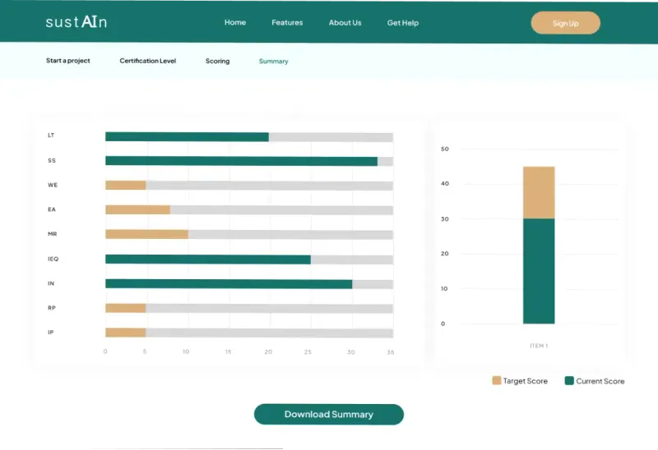Click the green current score column segment
The width and height of the screenshot is (658, 450).
539,271
